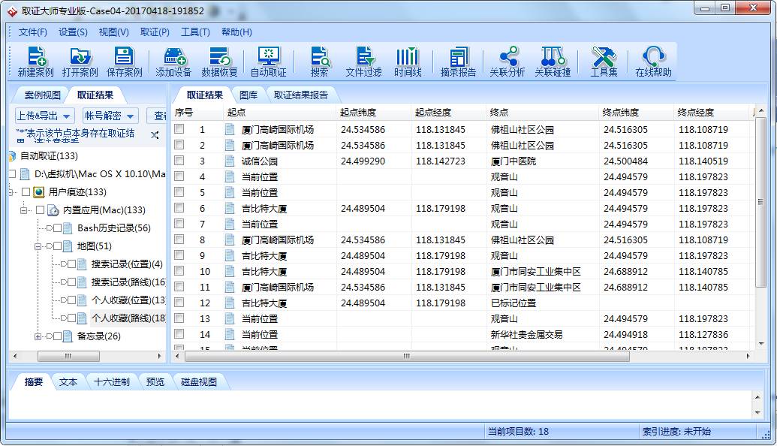Toggle the 用户痕迹(133) tree checkbox
The height and width of the screenshot is (446, 777).
pos(26,192)
